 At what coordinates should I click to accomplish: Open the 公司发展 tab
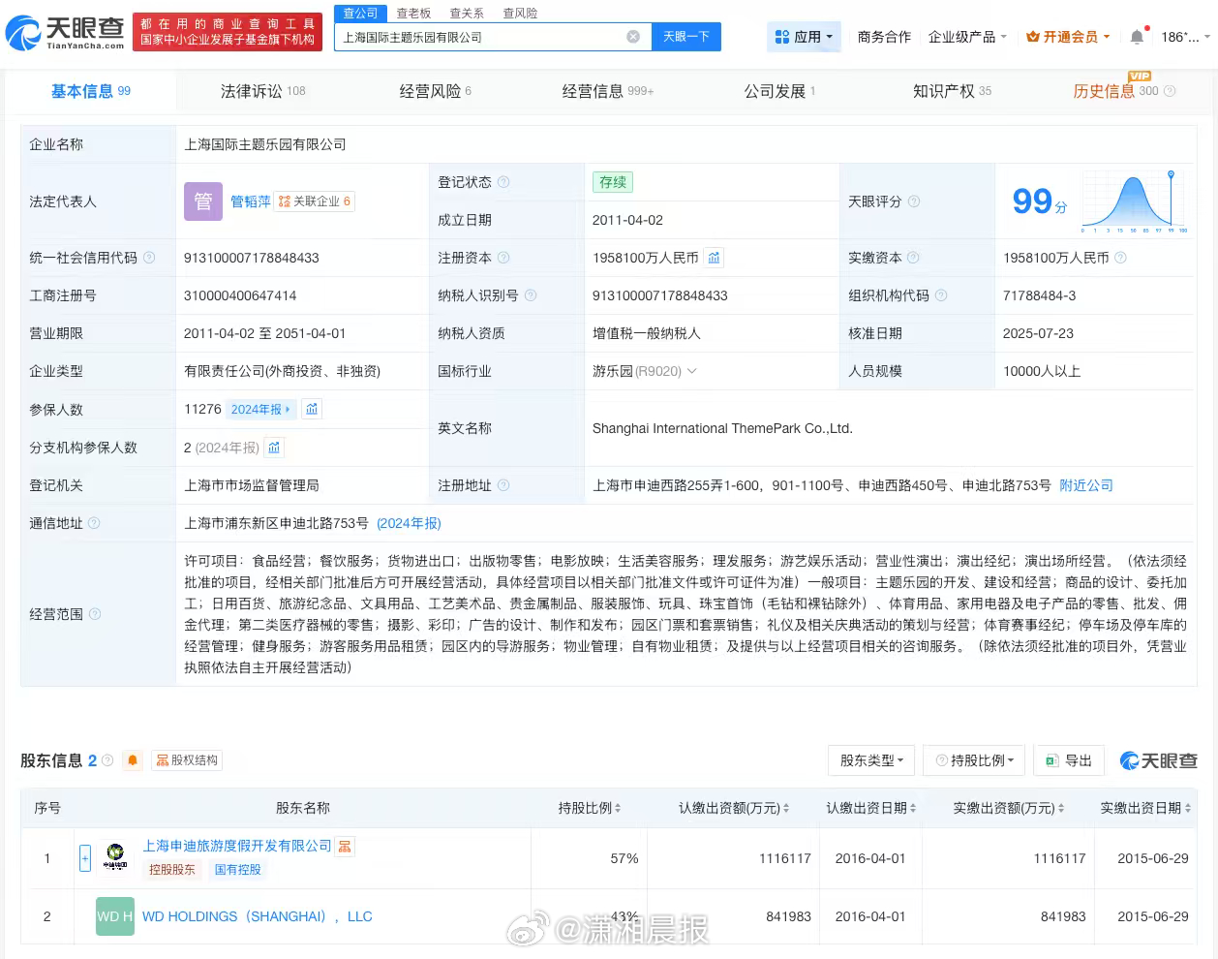[x=779, y=91]
